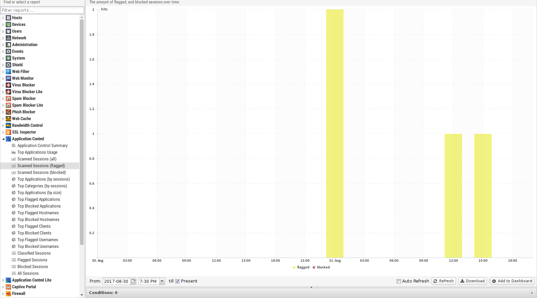The width and height of the screenshot is (537, 298).
Task: Click scroll down arrow in report tree
Action: 82,295
